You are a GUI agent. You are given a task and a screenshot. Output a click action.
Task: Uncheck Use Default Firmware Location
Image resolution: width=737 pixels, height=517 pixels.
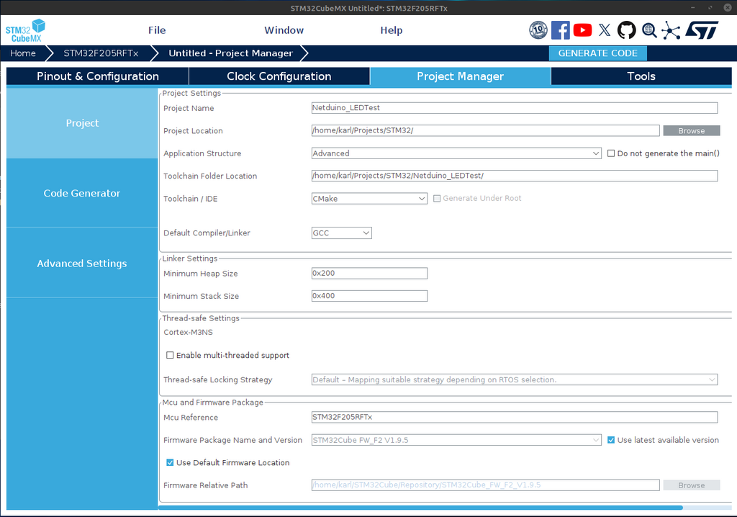170,462
